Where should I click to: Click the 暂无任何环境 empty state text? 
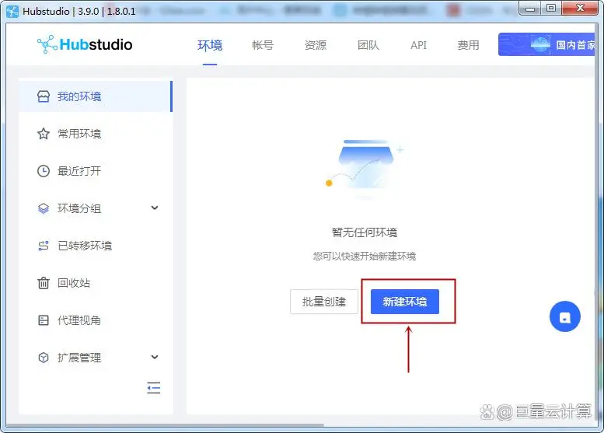coord(365,232)
